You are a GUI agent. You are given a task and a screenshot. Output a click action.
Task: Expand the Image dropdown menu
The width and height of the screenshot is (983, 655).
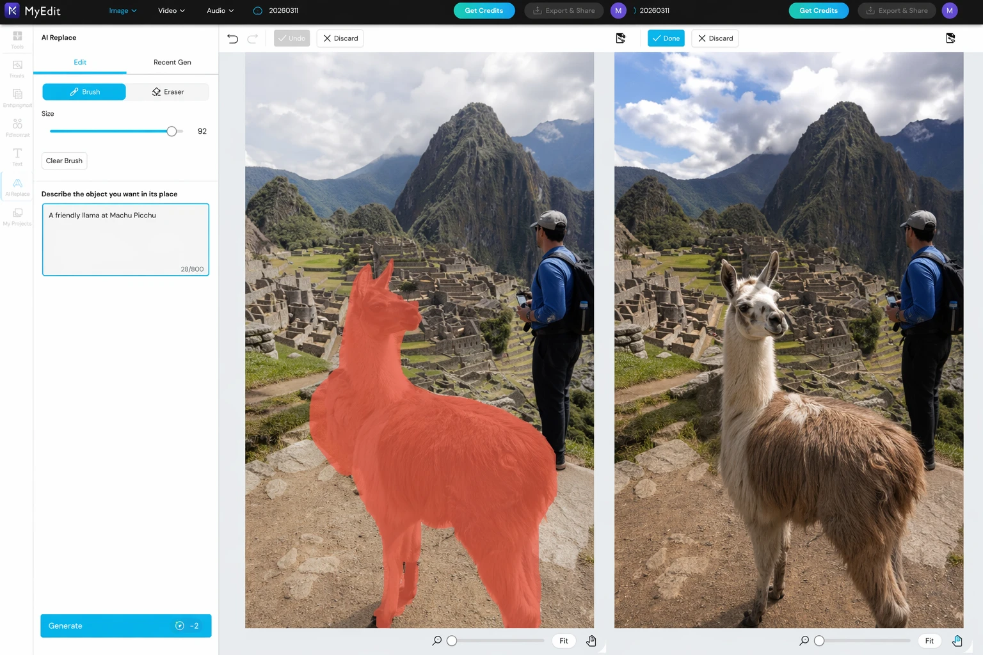(x=122, y=11)
